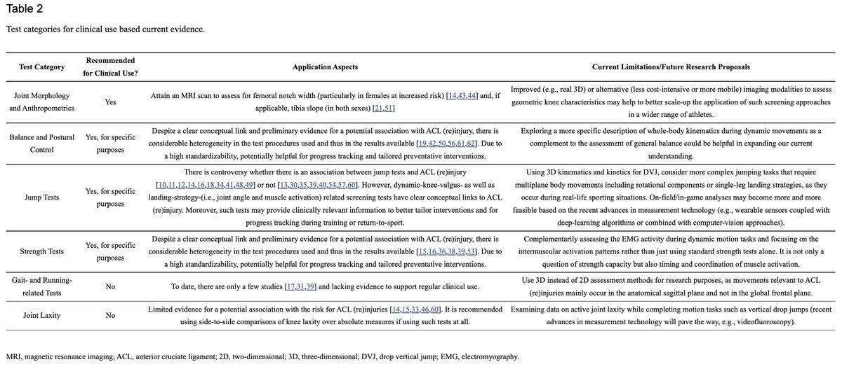842x369 pixels.
Task: Open reference 44 in Joint Morphology row
Action: (472, 96)
